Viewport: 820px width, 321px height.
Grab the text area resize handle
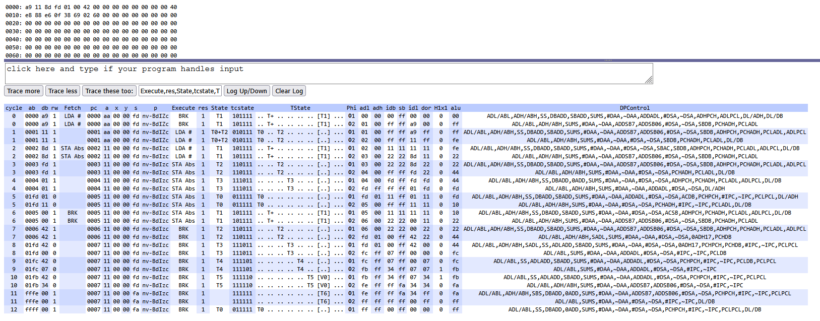(x=649, y=80)
